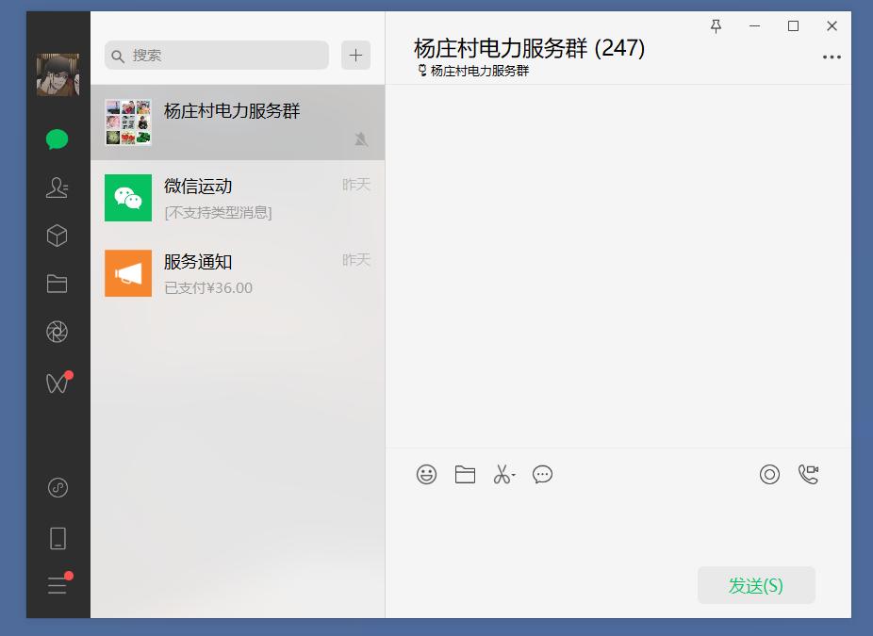This screenshot has width=873, height=636.
Task: Open Chat Files folder icon in sidebar
Action: [57, 284]
